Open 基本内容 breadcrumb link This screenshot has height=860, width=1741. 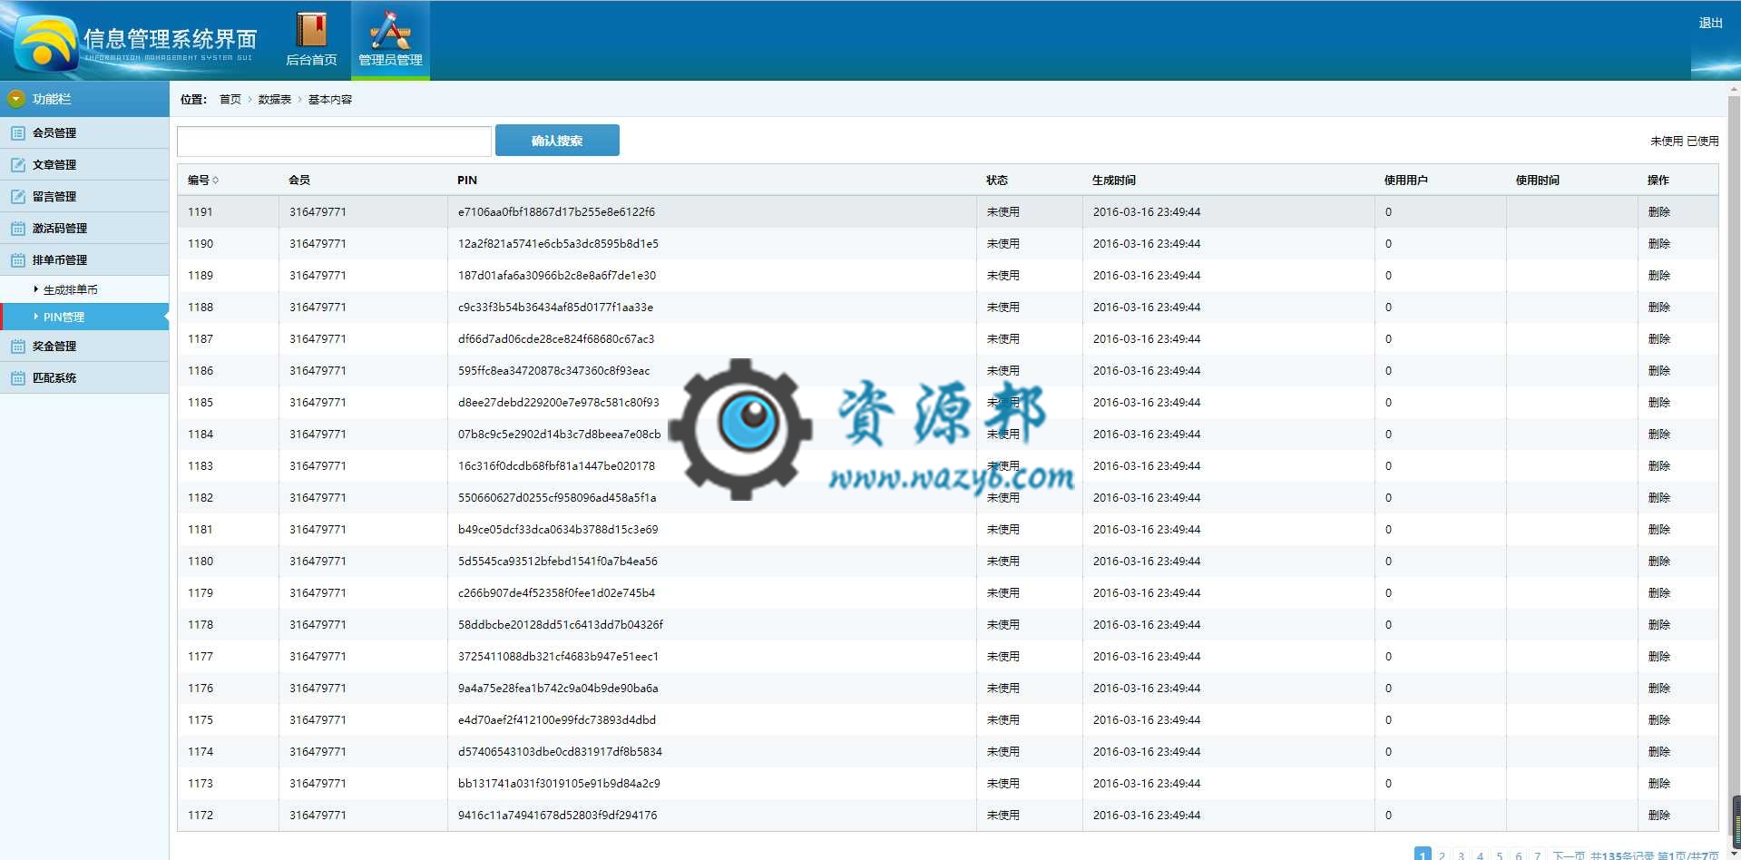329,100
